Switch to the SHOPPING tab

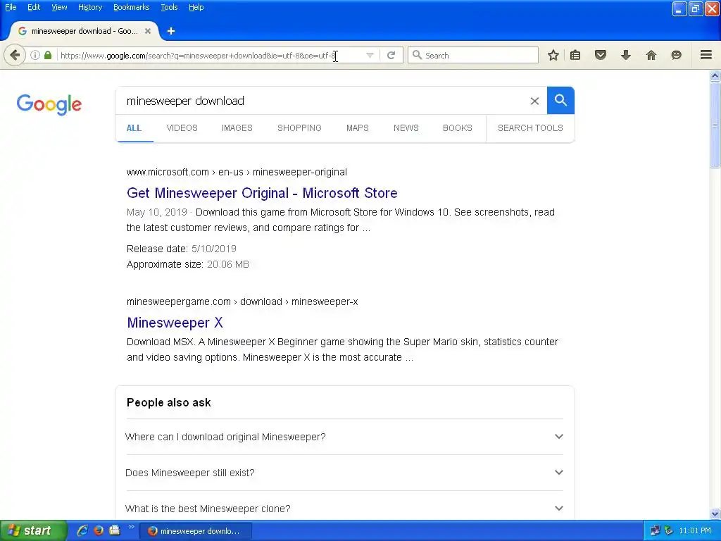coord(299,128)
